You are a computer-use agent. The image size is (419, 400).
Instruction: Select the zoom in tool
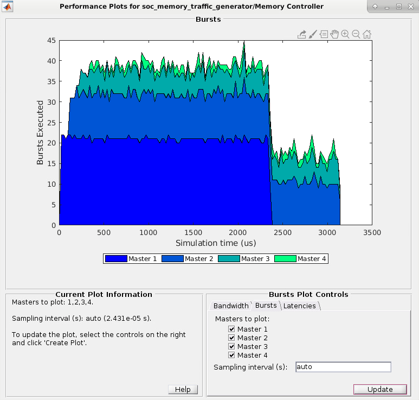345,34
